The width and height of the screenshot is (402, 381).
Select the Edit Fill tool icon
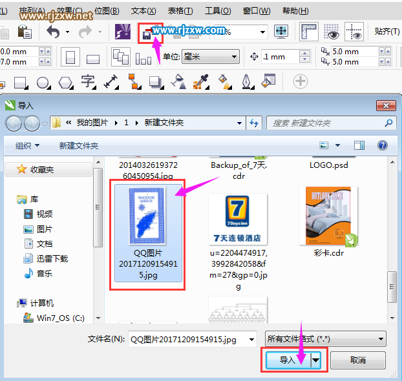point(268,81)
